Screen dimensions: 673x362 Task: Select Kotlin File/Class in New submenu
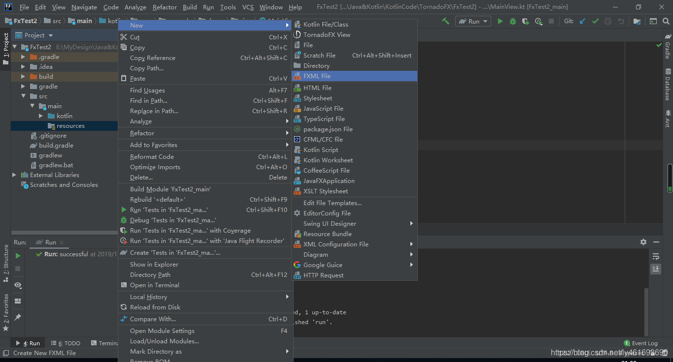[x=354, y=24]
